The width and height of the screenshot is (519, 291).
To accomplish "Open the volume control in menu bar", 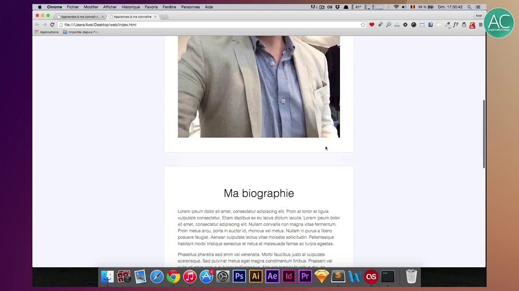I will coord(404,7).
